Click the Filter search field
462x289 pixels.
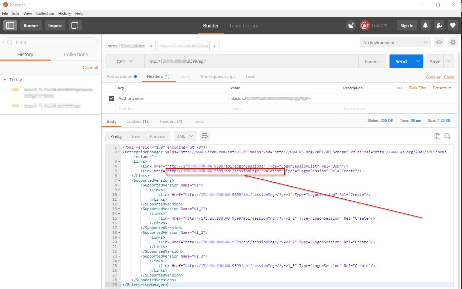[50, 42]
